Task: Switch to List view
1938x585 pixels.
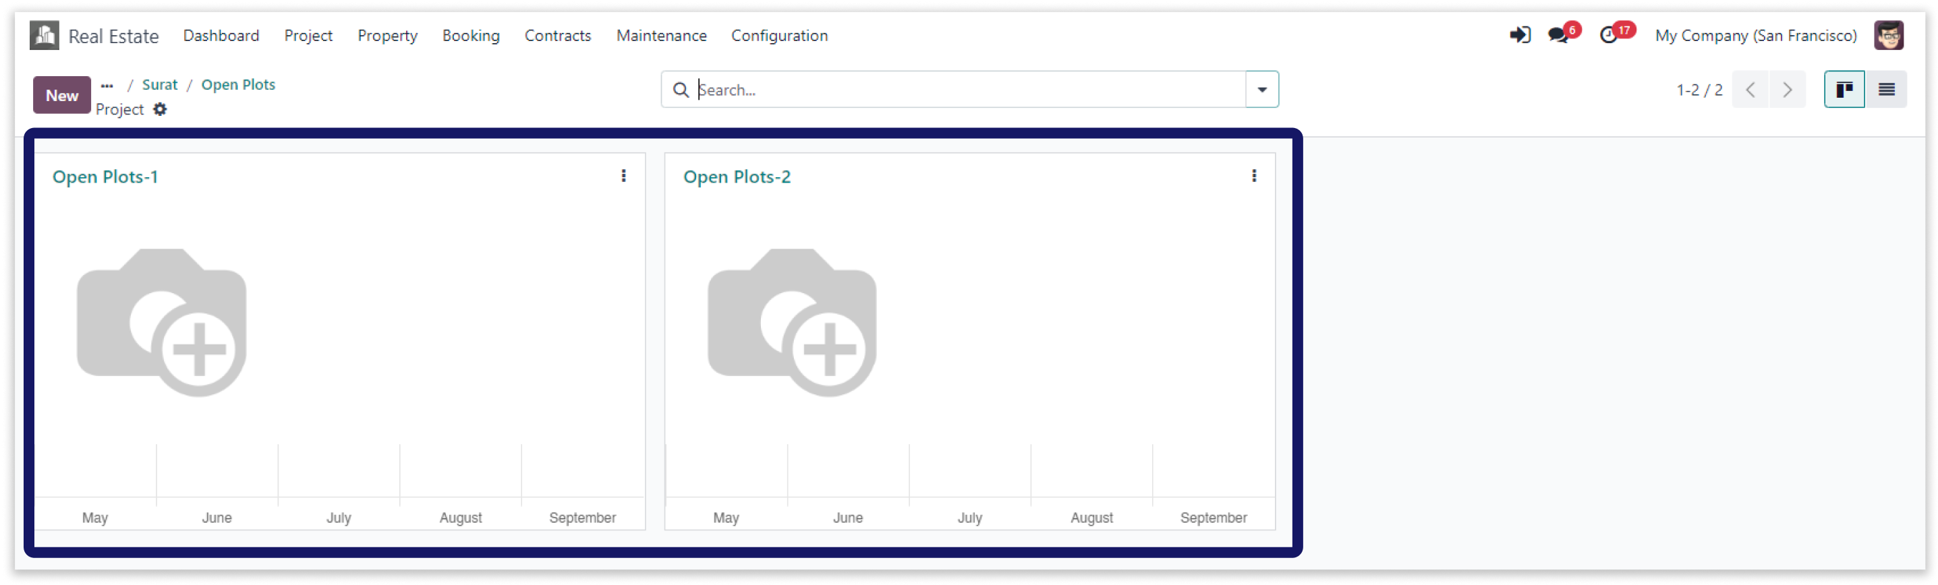Action: [x=1886, y=90]
